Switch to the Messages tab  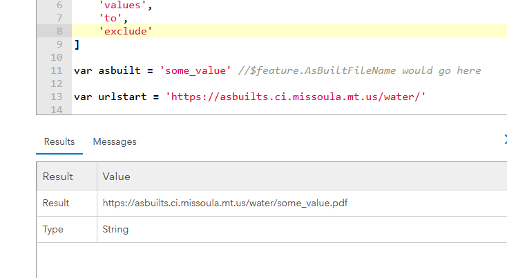pyautogui.click(x=115, y=141)
